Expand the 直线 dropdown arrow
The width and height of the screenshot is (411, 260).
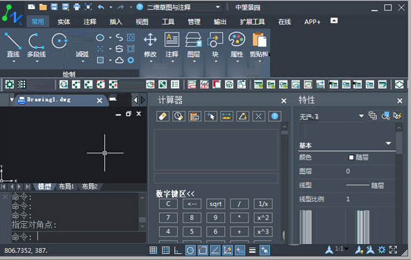pos(14,62)
